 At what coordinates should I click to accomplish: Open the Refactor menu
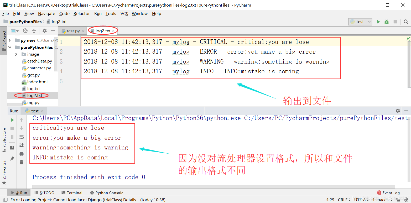coord(82,14)
